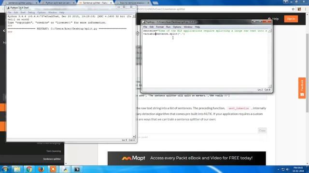Click the Copy button on code block
This screenshot has height=173, width=309.
point(262,130)
